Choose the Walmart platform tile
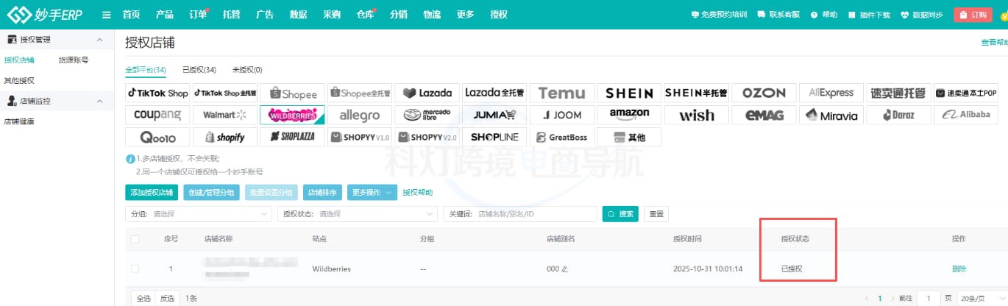Image resolution: width=1008 pixels, height=306 pixels. (x=224, y=115)
